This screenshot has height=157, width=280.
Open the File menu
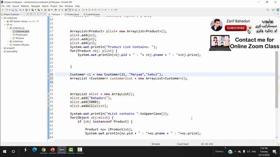pos(3,6)
